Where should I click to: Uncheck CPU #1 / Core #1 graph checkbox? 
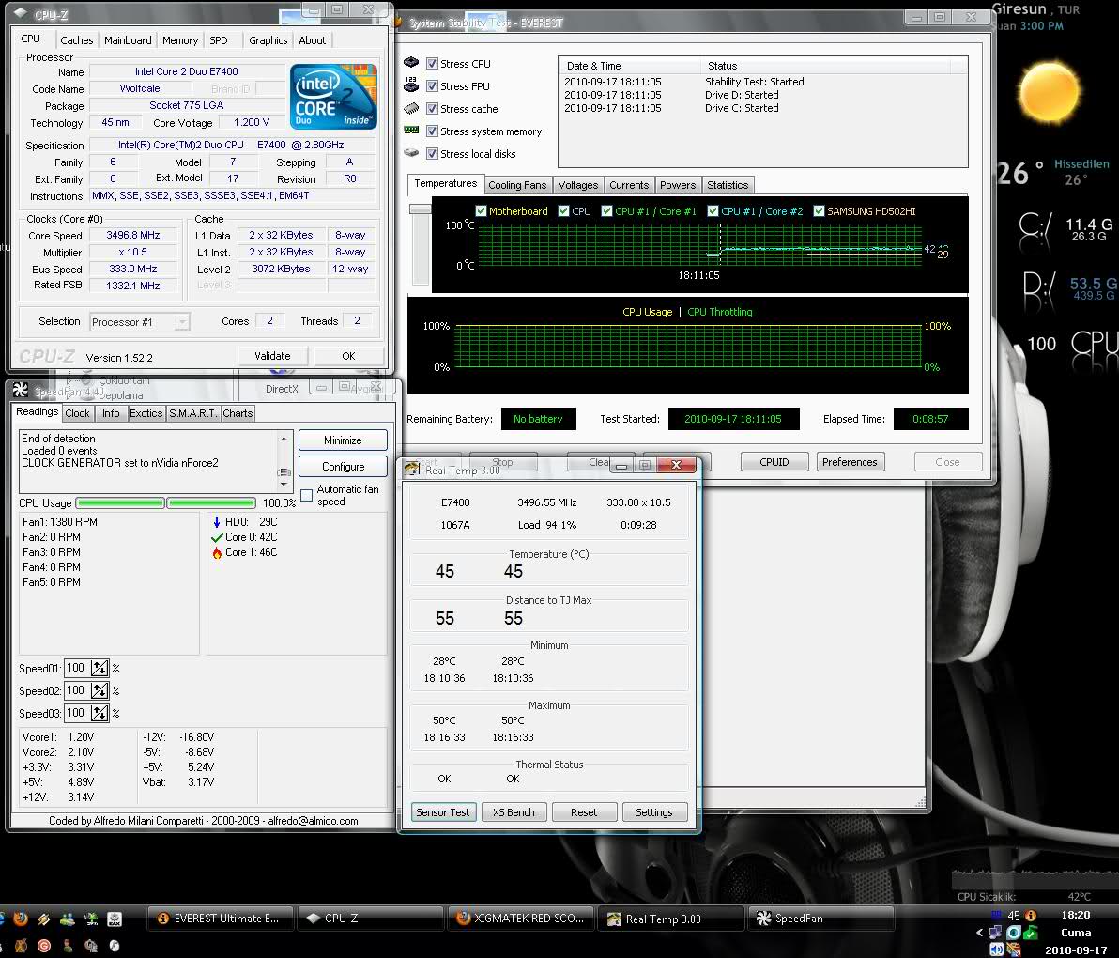pyautogui.click(x=606, y=211)
